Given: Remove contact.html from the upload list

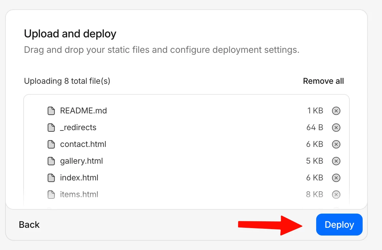Looking at the screenshot, I should tap(336, 144).
